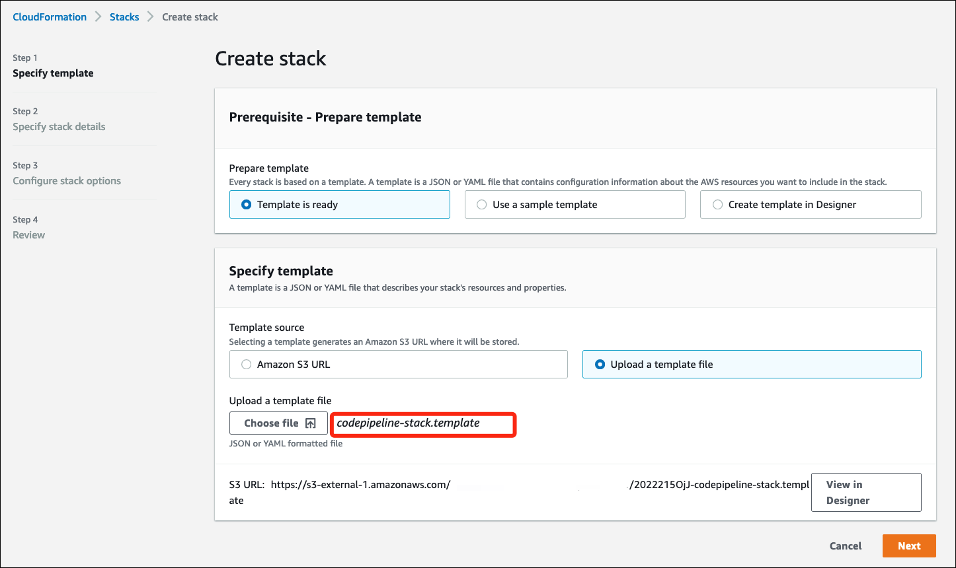This screenshot has height=568, width=956.
Task: Navigate to Stacks breadcrumb link
Action: tap(124, 17)
